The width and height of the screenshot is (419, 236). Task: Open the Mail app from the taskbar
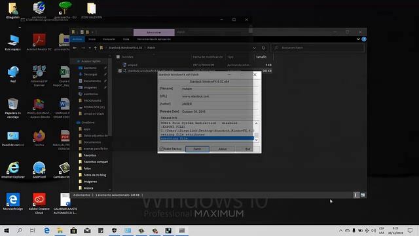(87, 230)
